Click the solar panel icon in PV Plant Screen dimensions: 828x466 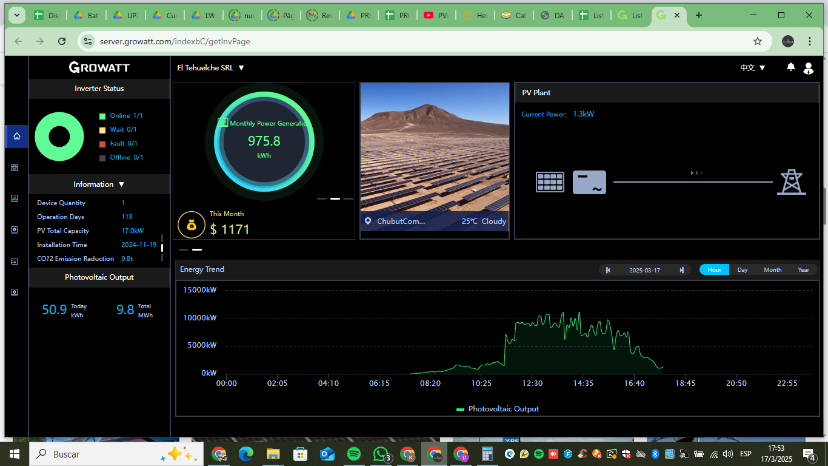[x=550, y=182]
